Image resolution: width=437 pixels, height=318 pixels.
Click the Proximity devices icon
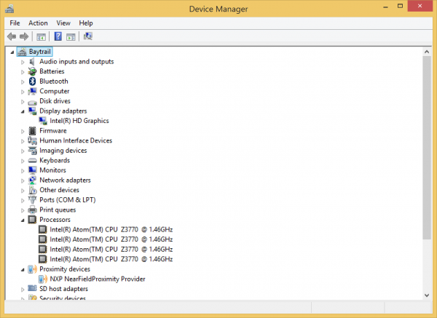(32, 269)
